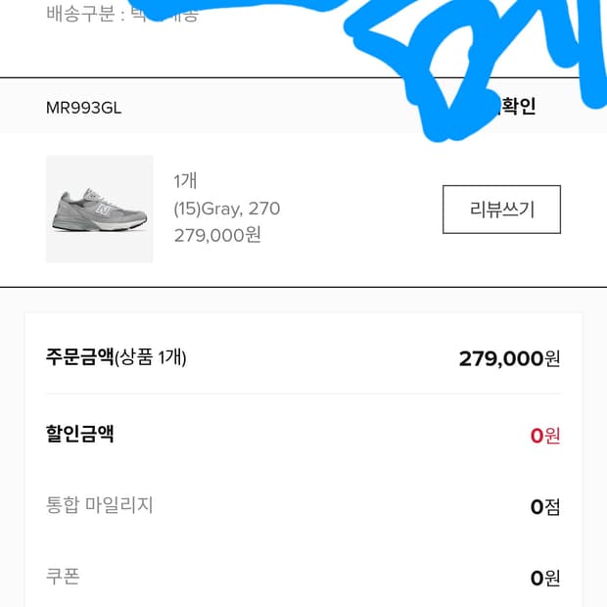This screenshot has height=607, width=607.
Task: Click the 0원 coupon amount
Action: [545, 579]
